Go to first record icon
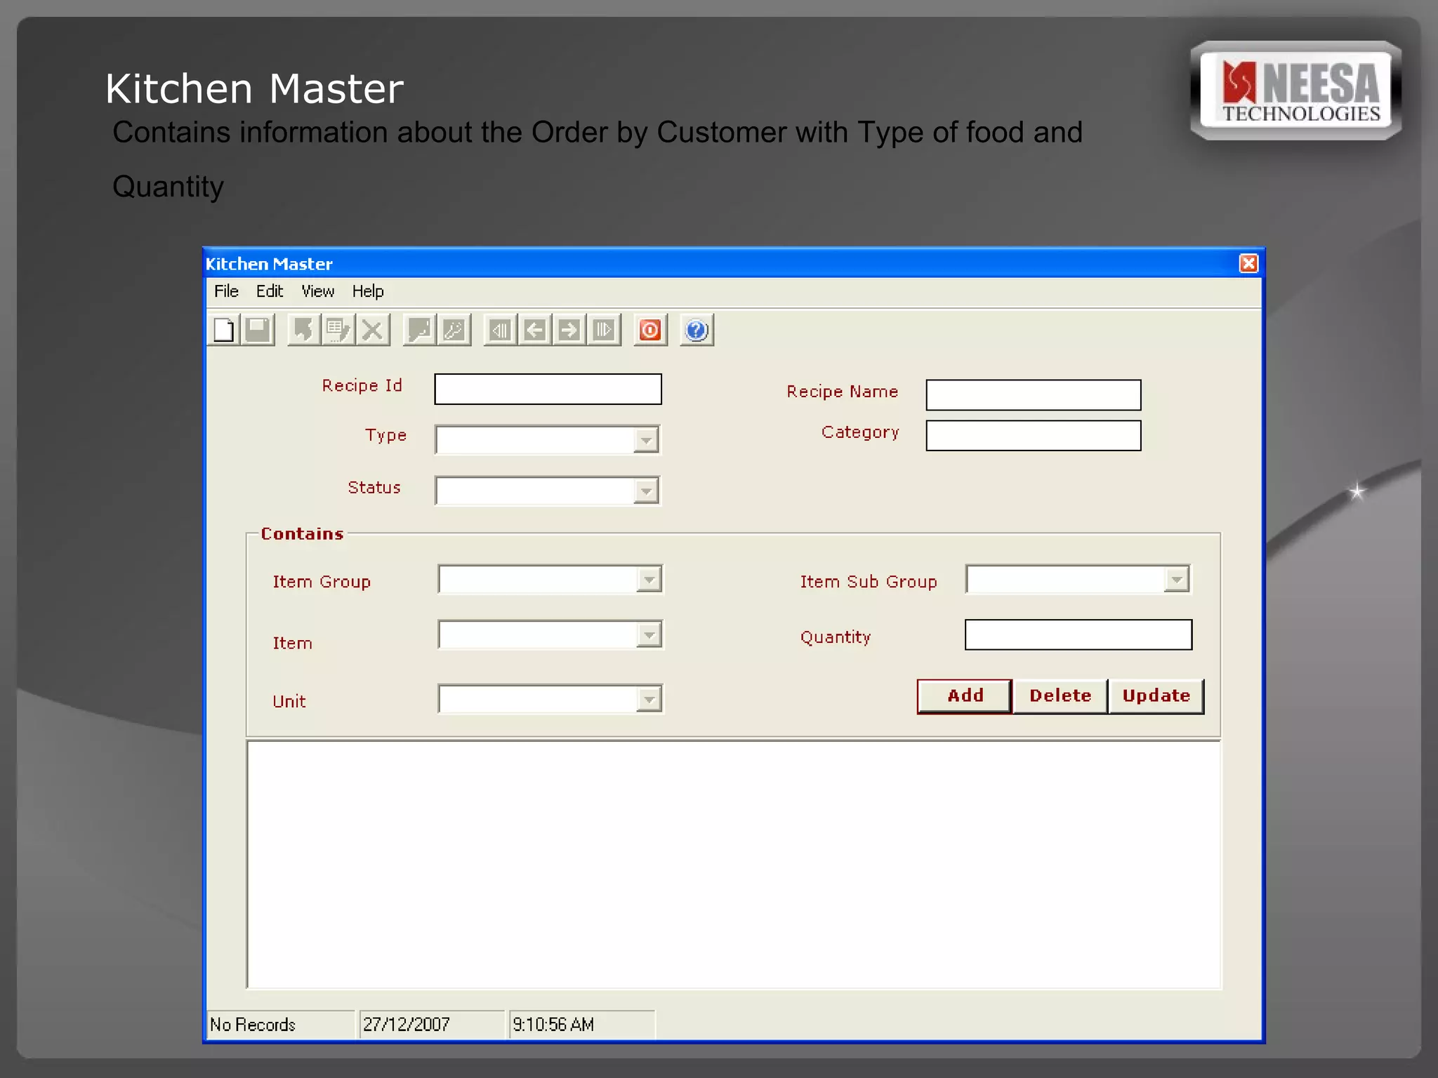This screenshot has width=1438, height=1078. point(501,330)
